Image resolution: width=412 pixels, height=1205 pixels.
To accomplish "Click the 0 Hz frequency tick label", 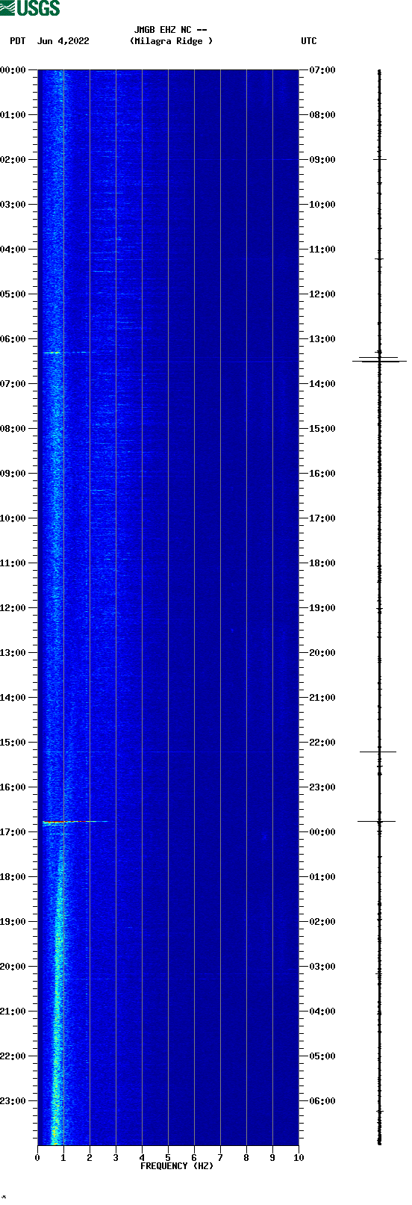I will pyautogui.click(x=37, y=1158).
